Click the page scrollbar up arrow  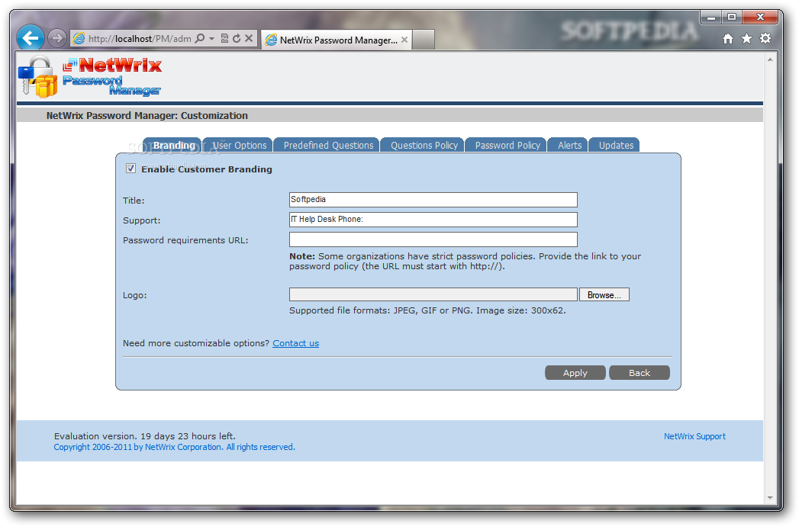click(770, 59)
